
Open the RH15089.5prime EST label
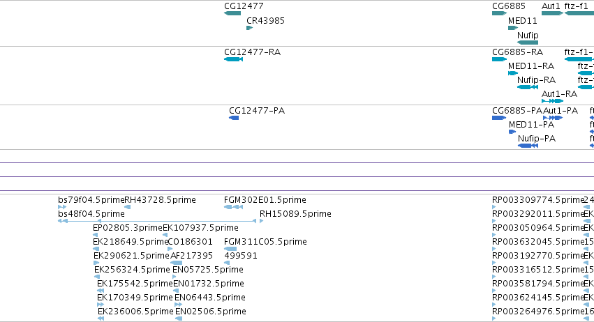[x=295, y=214]
